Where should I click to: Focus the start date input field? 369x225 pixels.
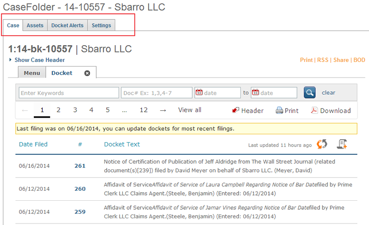click(x=218, y=93)
